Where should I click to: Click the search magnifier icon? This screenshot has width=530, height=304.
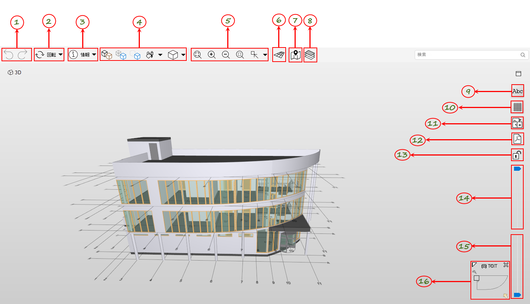523,55
